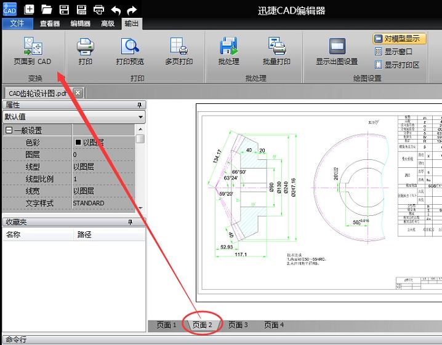Click the black 色彩 color swatch
Image resolution: width=442 pixels, height=345 pixels.
point(78,142)
